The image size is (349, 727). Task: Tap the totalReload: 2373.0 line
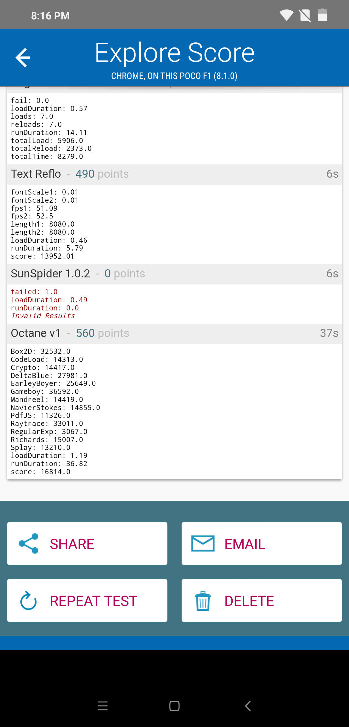pyautogui.click(x=51, y=149)
